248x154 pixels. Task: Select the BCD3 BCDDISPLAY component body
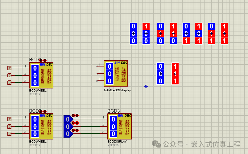coord(119,126)
